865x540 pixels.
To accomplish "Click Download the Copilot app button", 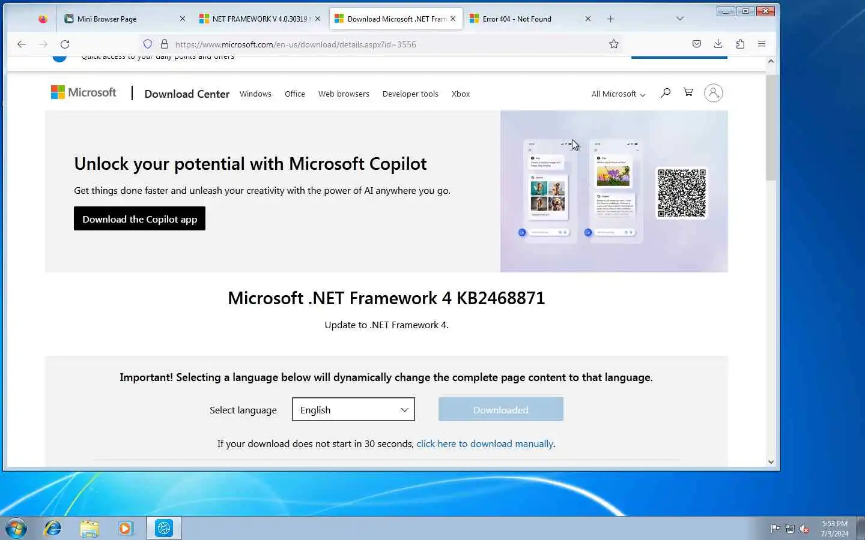I will [139, 218].
